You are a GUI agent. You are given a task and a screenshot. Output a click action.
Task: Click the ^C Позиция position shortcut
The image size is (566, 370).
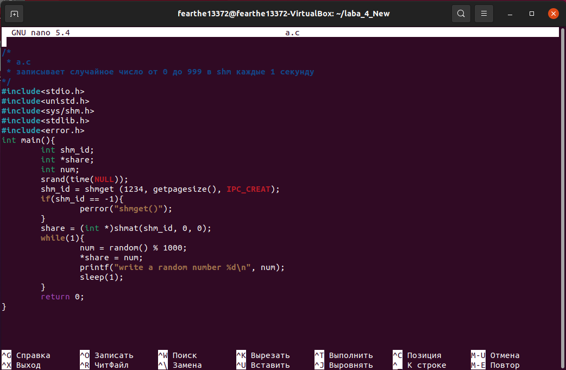(x=417, y=355)
